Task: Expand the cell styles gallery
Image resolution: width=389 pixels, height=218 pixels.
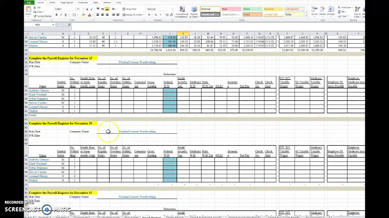Action: [306, 16]
